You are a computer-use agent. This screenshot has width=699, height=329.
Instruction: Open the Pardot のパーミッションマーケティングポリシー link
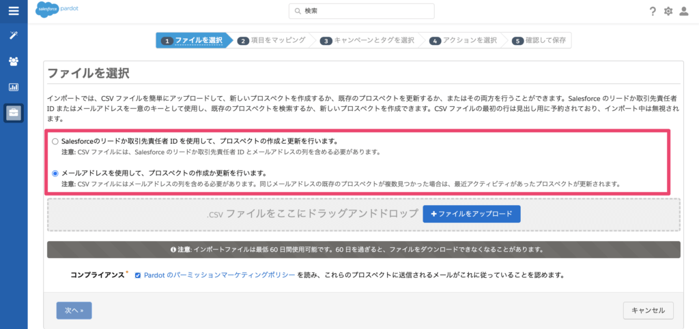tap(220, 275)
